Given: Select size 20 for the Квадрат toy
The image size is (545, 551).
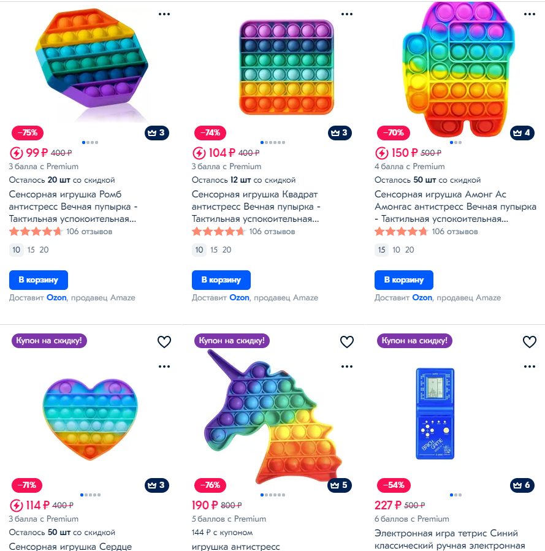Looking at the screenshot, I should click(x=227, y=250).
